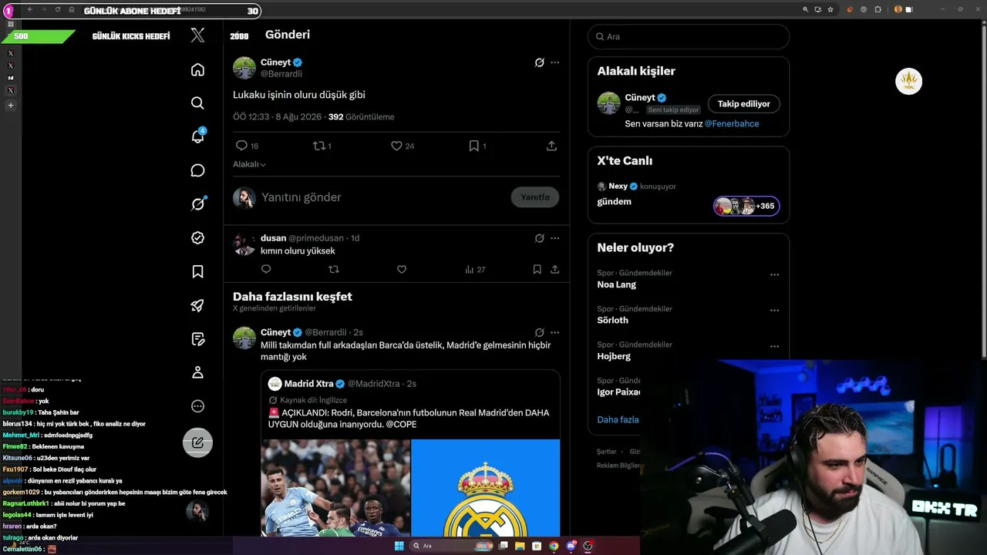
Task: Open the document-with-pen icon in sidebar
Action: pyautogui.click(x=198, y=339)
